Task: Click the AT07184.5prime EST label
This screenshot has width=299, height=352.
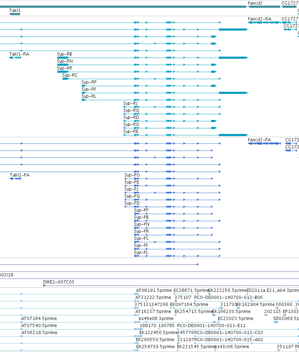Action: (x=39, y=319)
